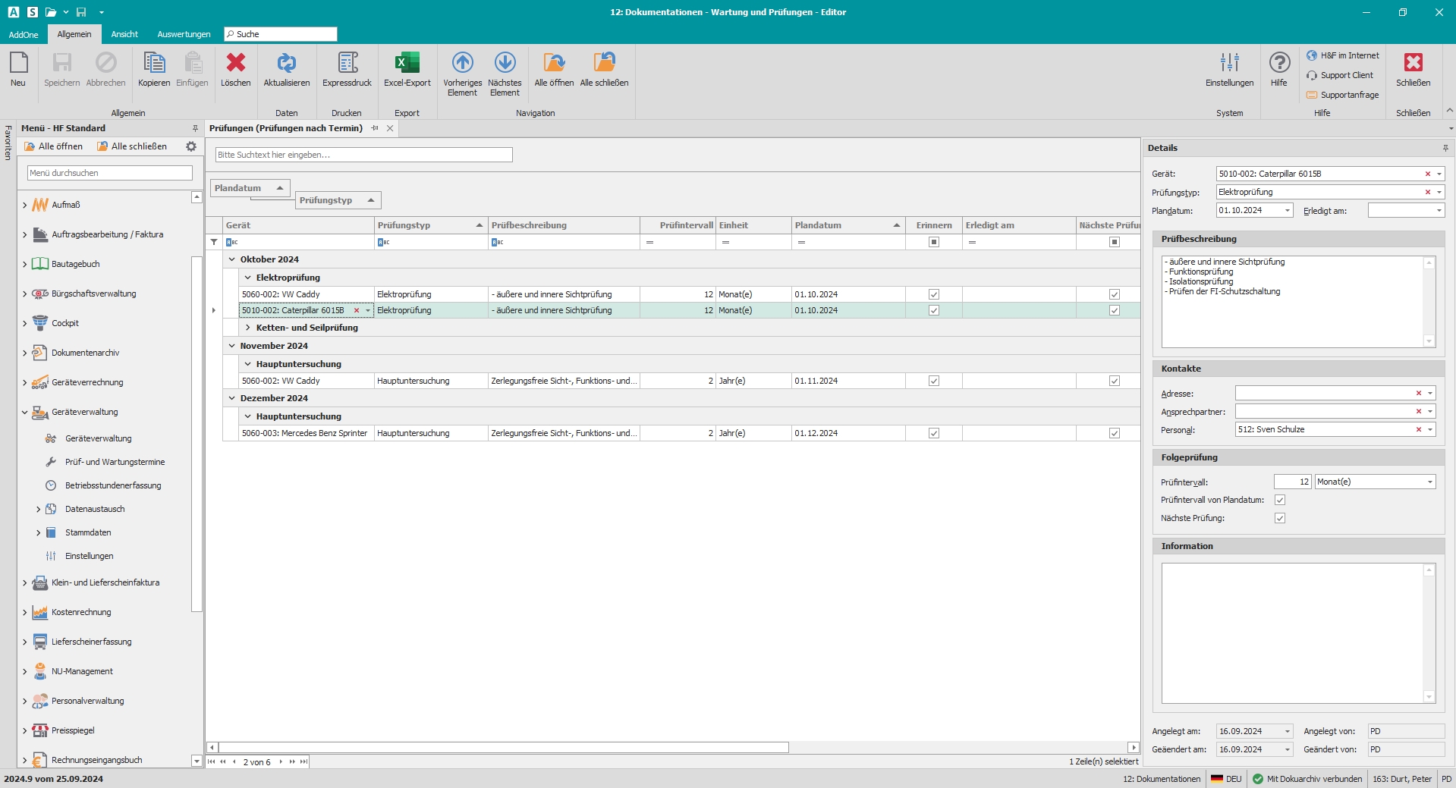Open the Prüfungstyp dropdown in Details
This screenshot has height=788, width=1456.
click(1439, 192)
